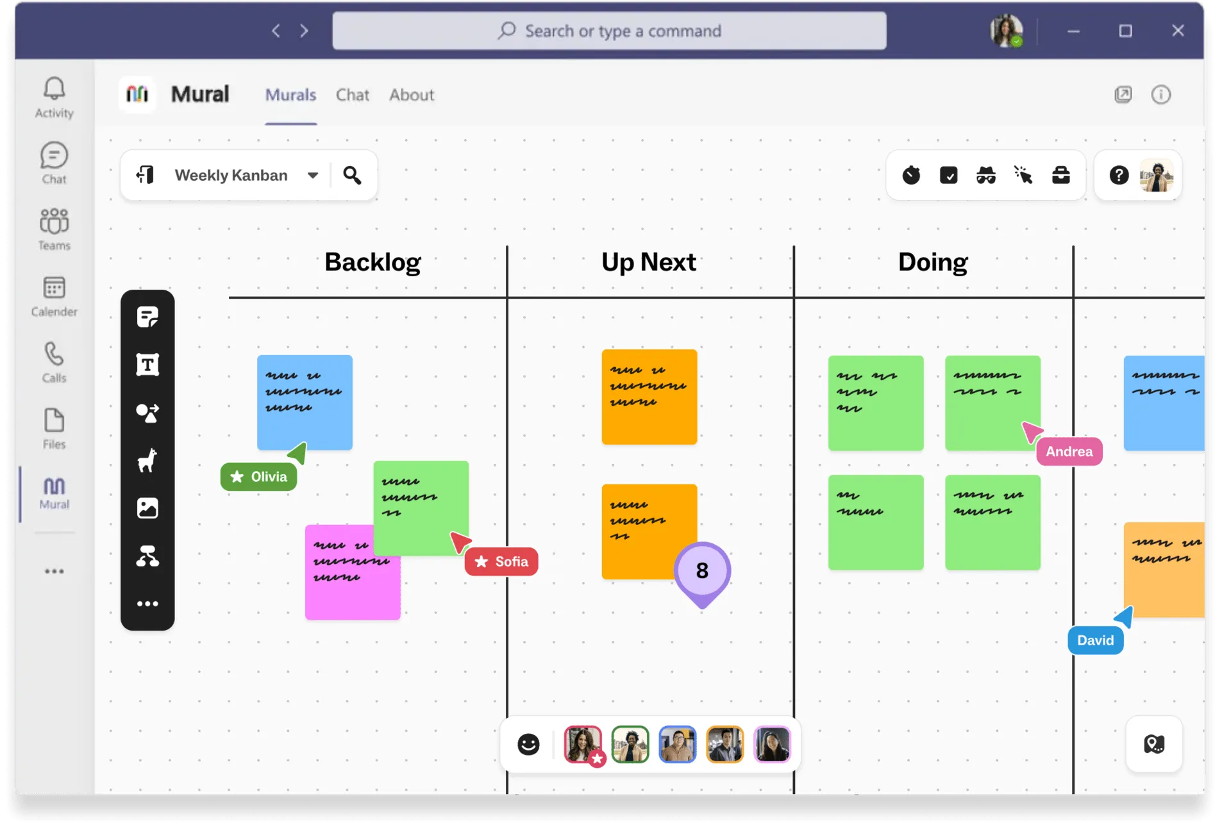Select Sofia's participant name tag
1231x828 pixels.
click(x=502, y=561)
